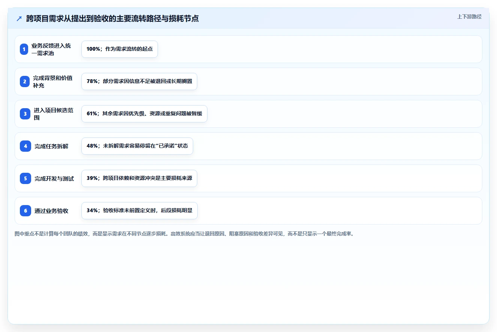Click the arrow icon beside the chart title
This screenshot has width=497, height=332.
(x=19, y=19)
